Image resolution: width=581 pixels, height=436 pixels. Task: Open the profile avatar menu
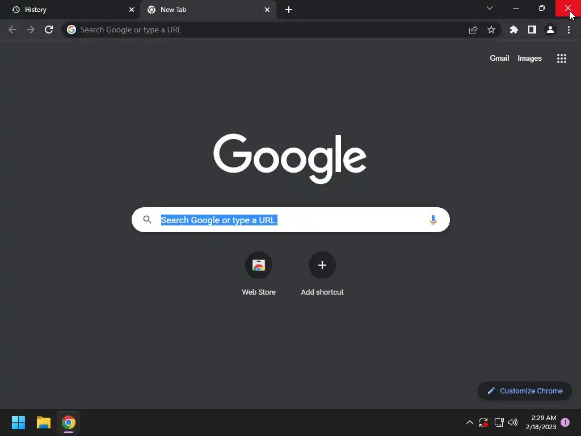550,30
